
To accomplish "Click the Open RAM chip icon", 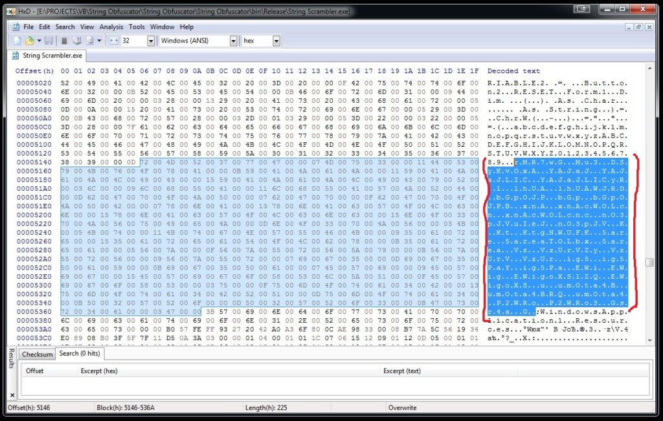I will click(64, 41).
